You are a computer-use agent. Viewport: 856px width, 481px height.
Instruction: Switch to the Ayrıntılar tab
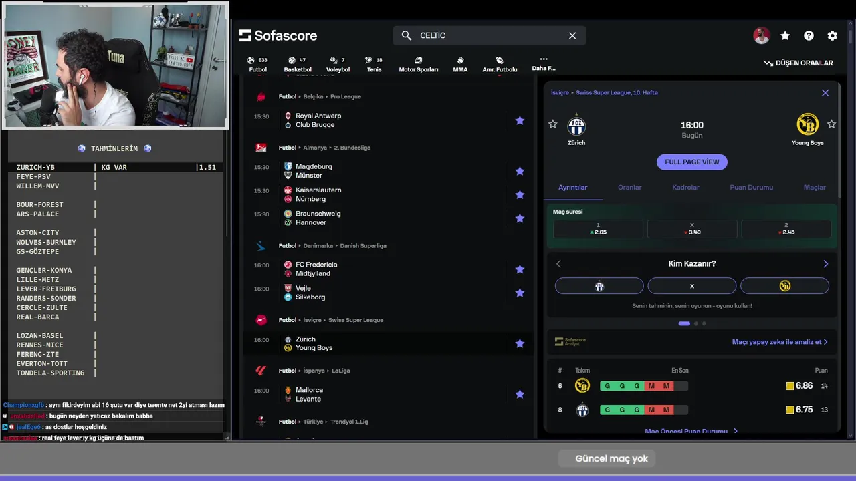[573, 188]
